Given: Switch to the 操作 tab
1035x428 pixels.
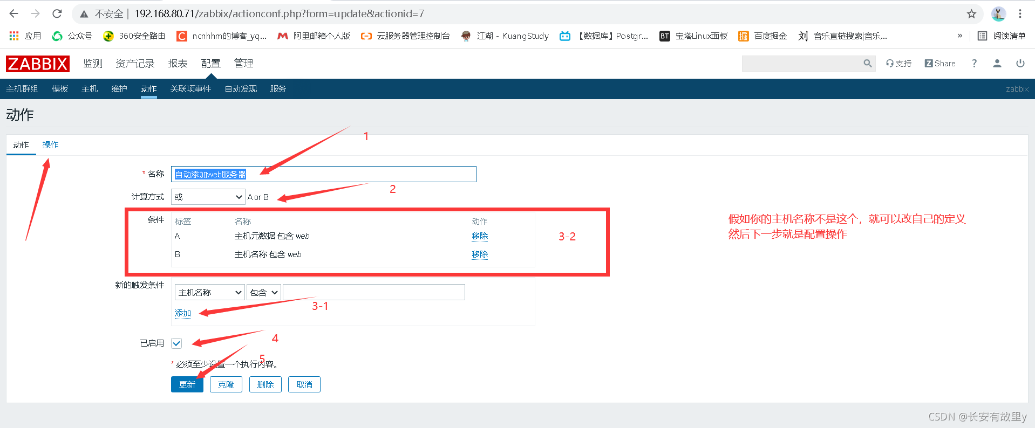Looking at the screenshot, I should pos(50,145).
